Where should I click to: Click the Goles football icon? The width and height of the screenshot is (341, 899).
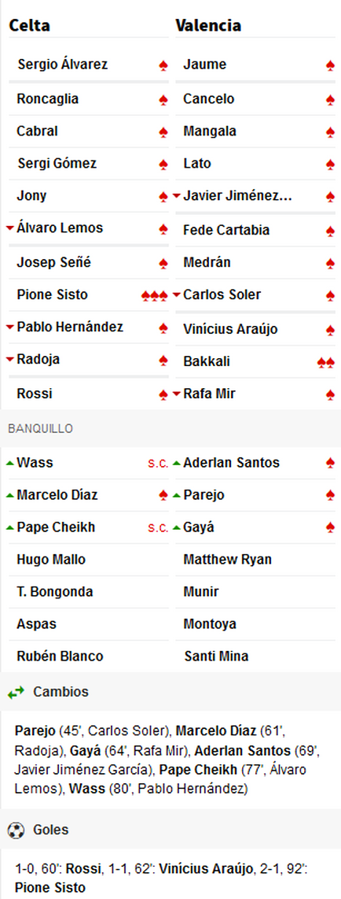(16, 830)
